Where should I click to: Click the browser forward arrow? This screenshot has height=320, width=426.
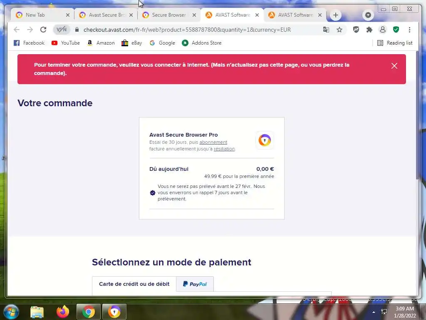point(30,30)
